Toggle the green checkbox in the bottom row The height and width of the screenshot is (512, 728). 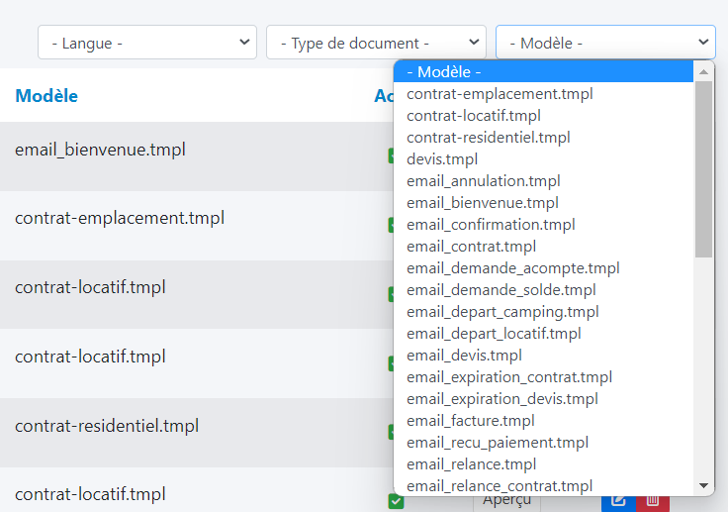point(396,501)
